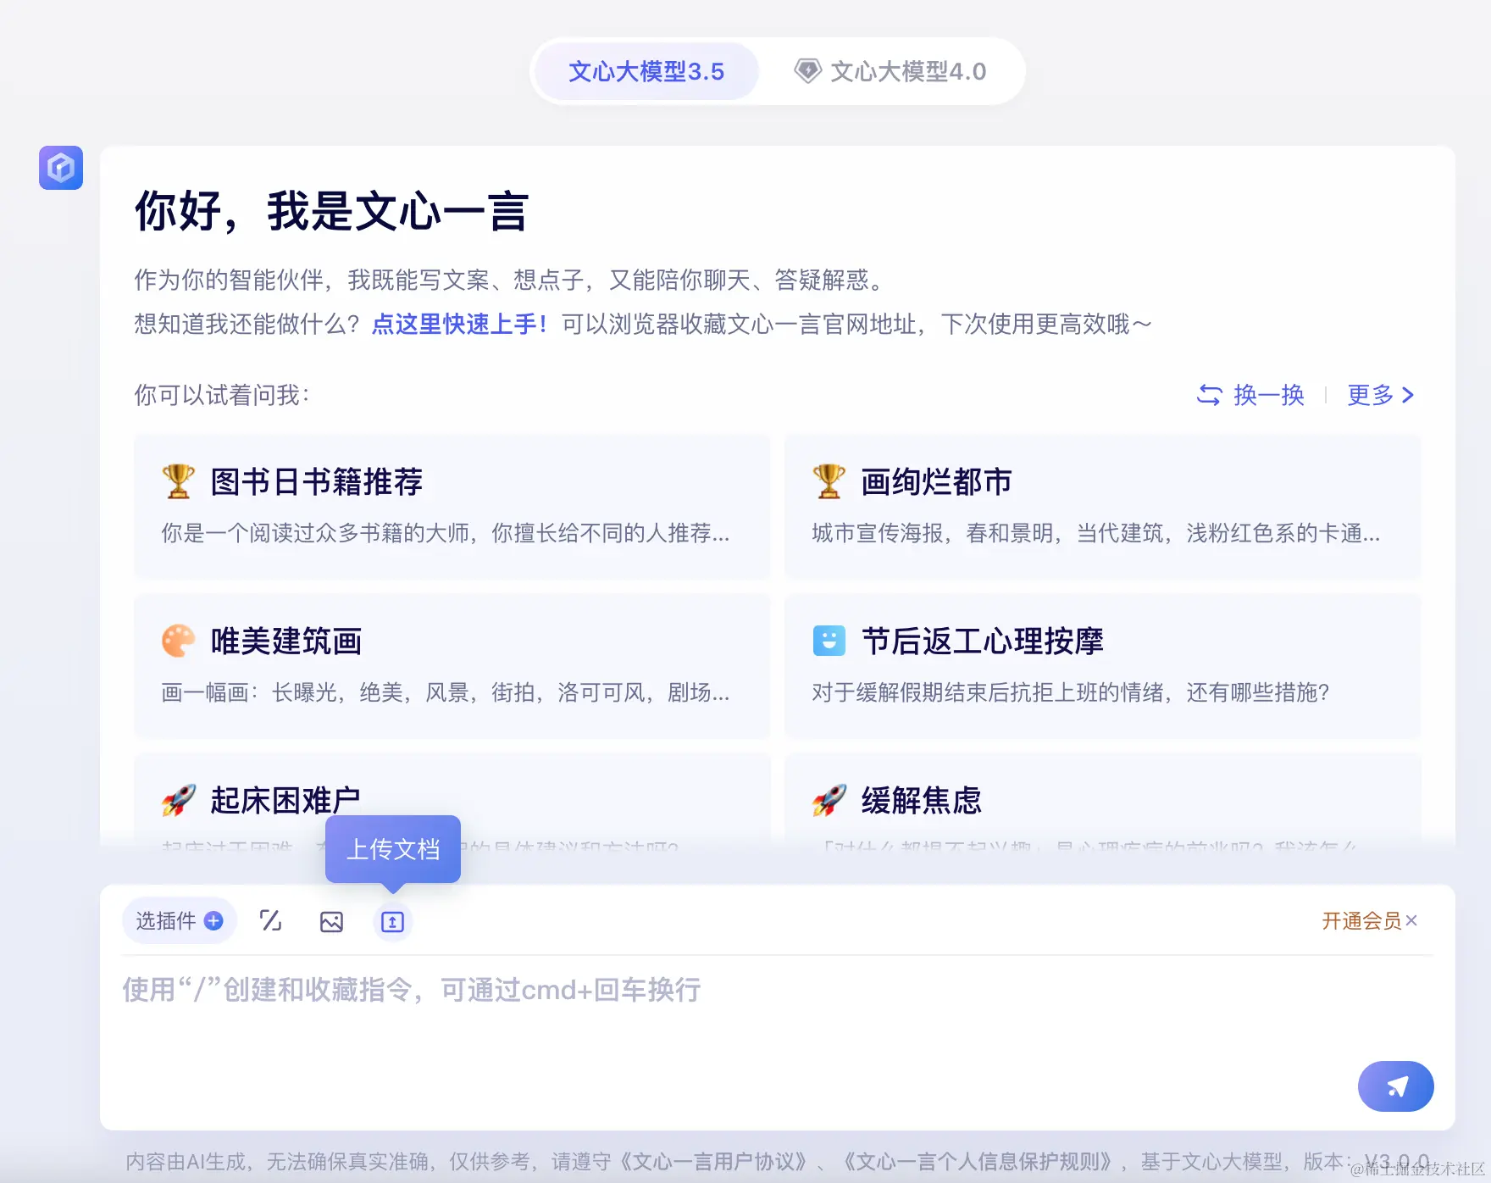Switch to 文心大模型4.0 tab

pos(890,71)
